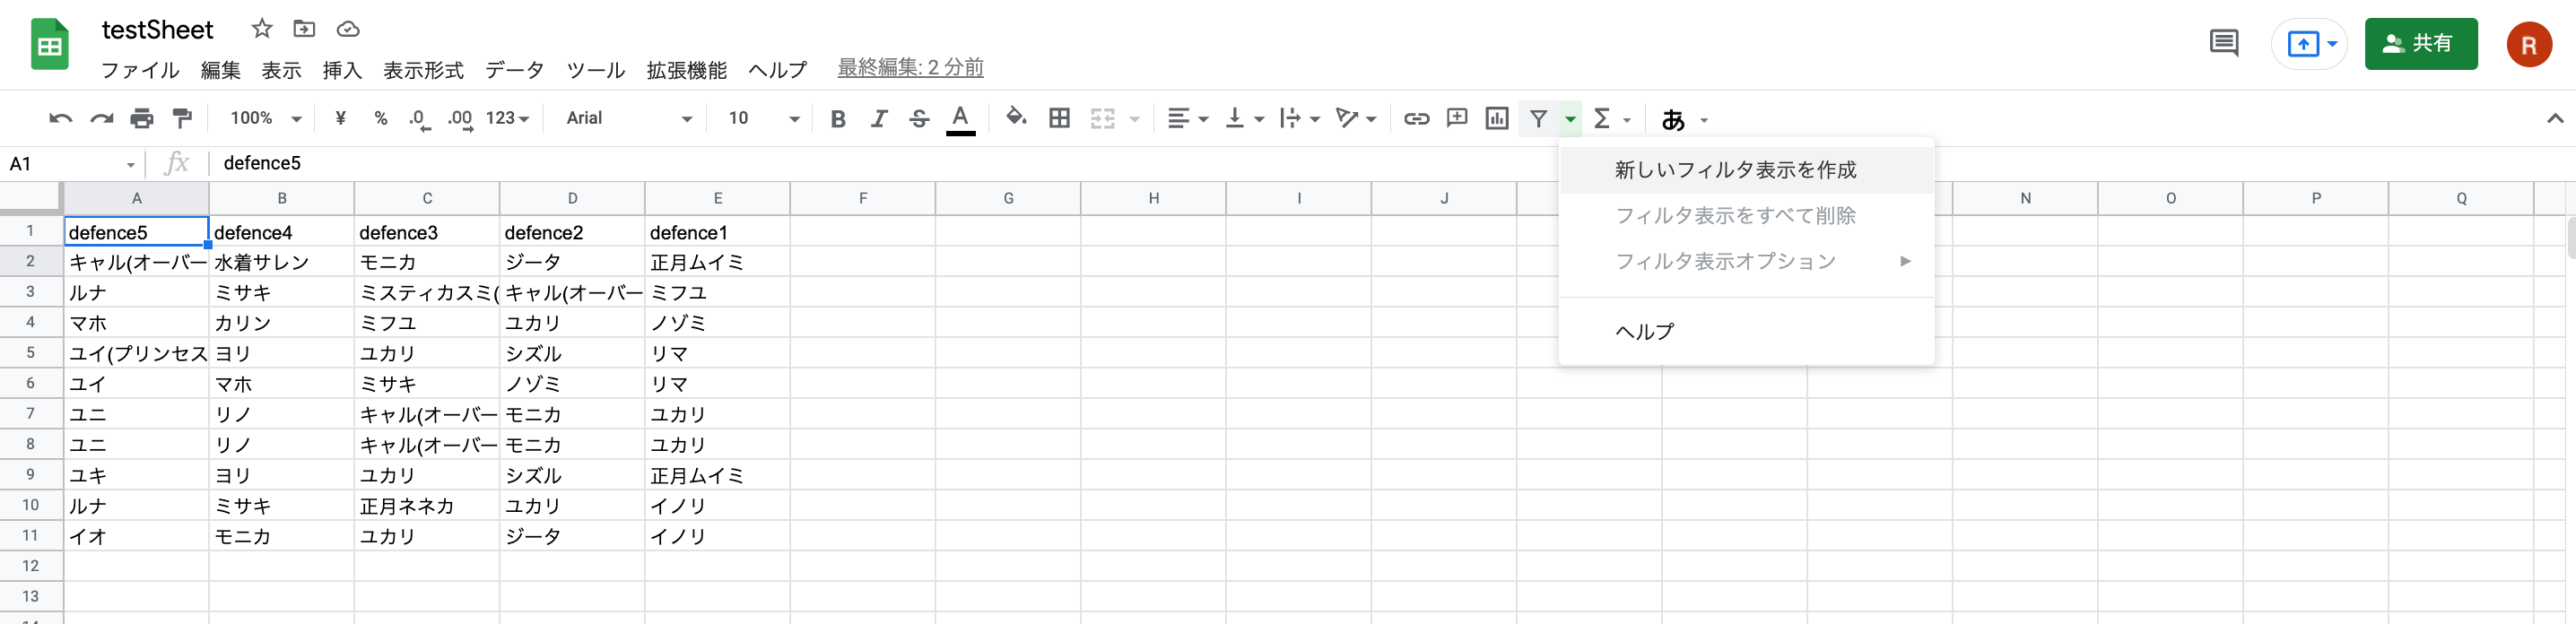The height and width of the screenshot is (624, 2576).
Task: Open the データ menu
Action: [x=515, y=70]
